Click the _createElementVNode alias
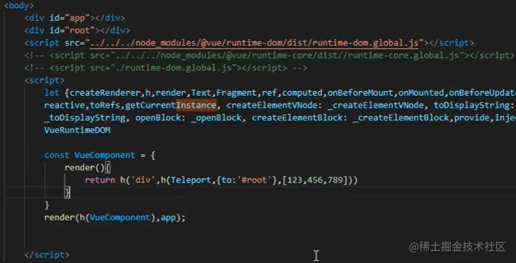The image size is (516, 263). 376,106
